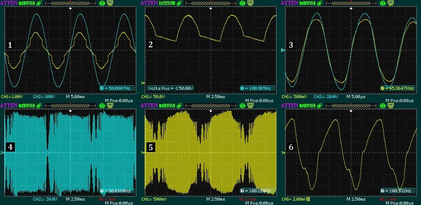
Task: Click the ATTEN logo above the 50.0007Hz scope
Action: coord(9,3)
